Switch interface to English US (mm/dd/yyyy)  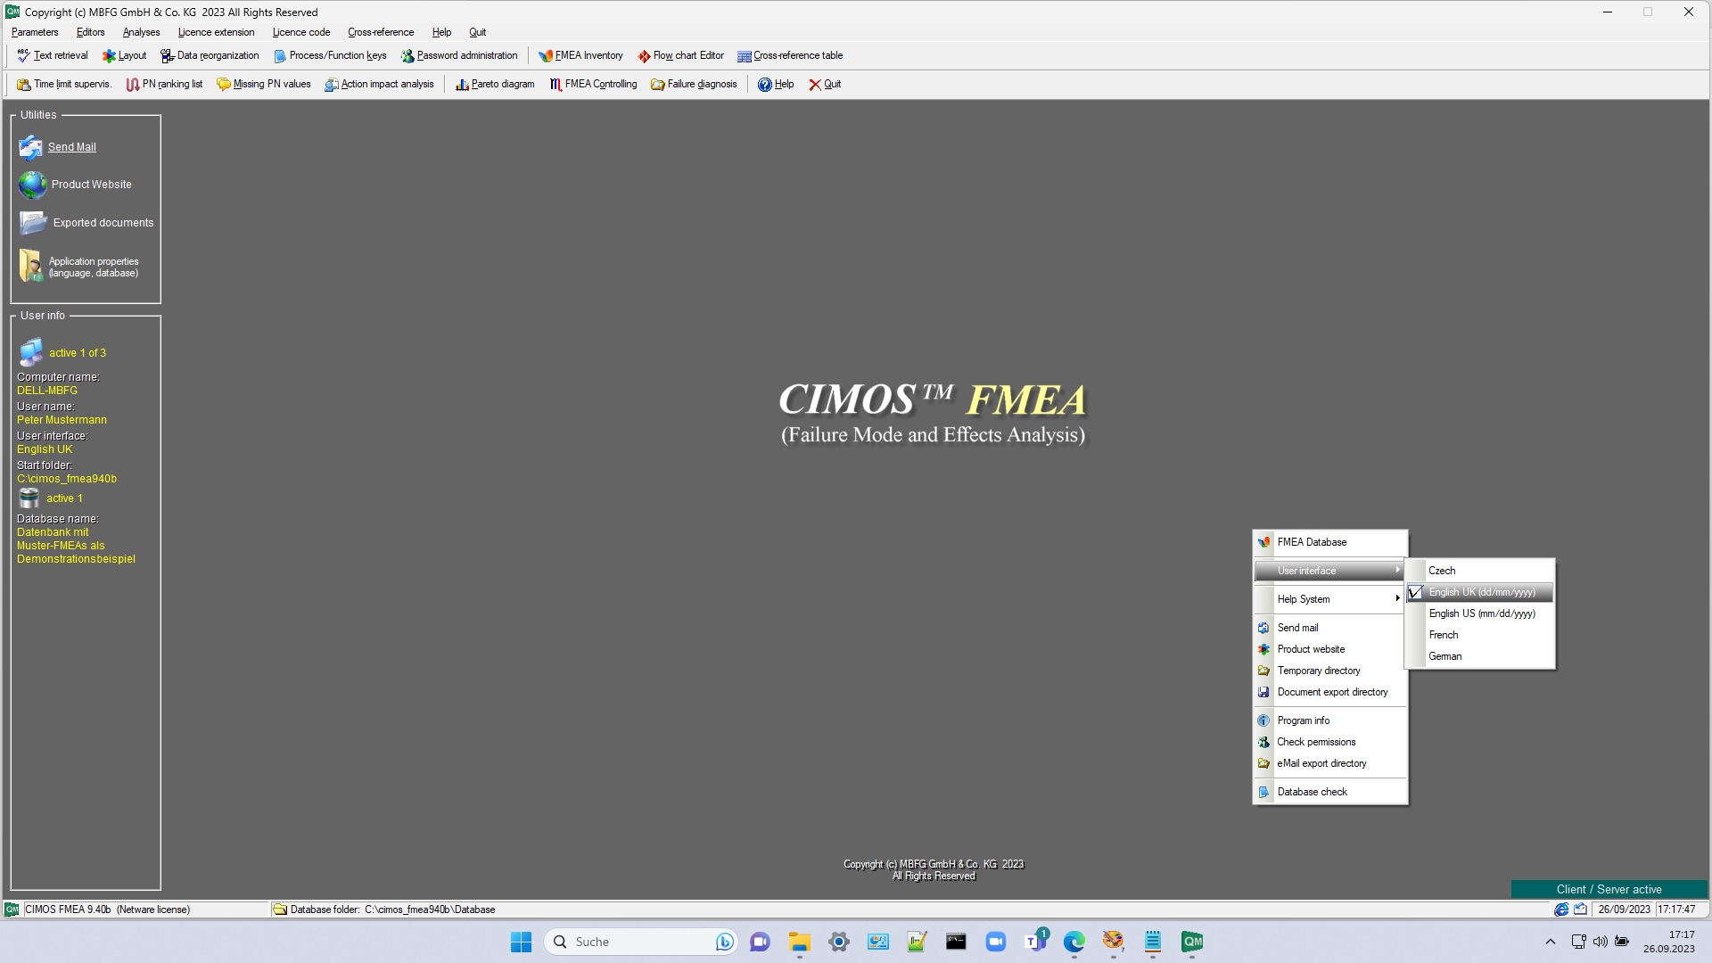pos(1481,613)
